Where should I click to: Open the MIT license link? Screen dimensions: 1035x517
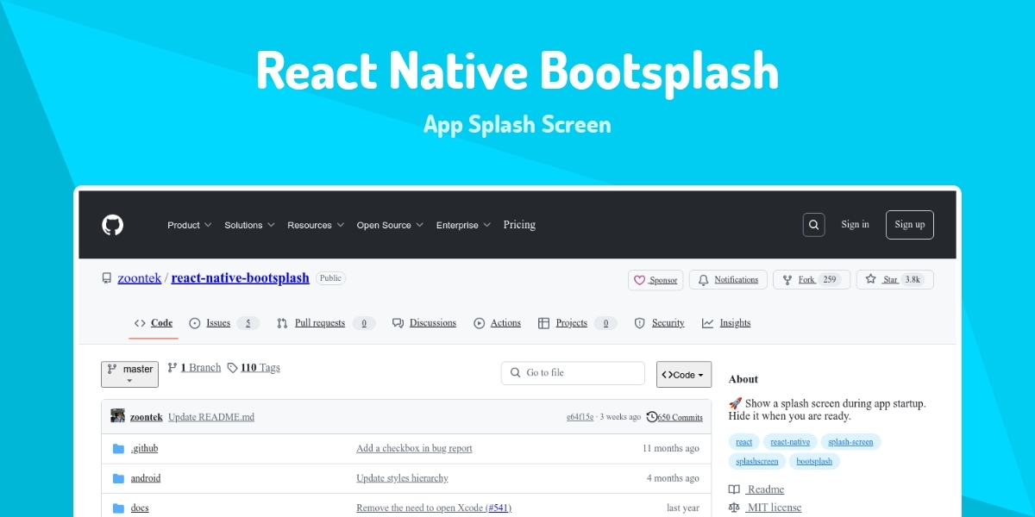click(x=775, y=508)
